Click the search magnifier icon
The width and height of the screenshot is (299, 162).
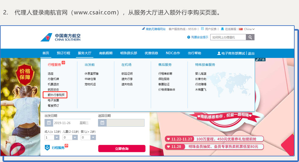tap(250, 37)
